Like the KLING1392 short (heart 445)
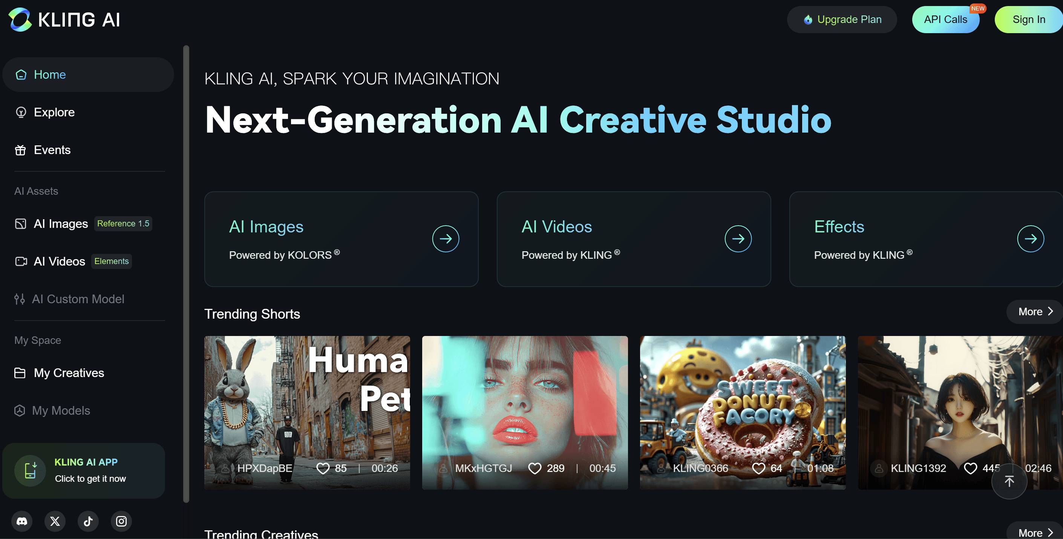This screenshot has width=1063, height=539. pos(971,469)
